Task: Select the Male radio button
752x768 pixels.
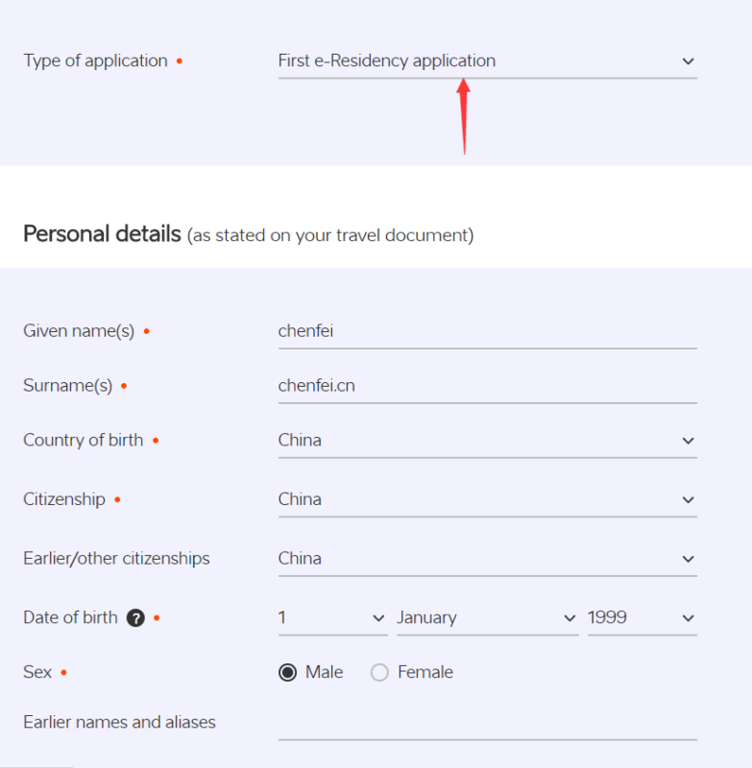Action: (x=287, y=673)
